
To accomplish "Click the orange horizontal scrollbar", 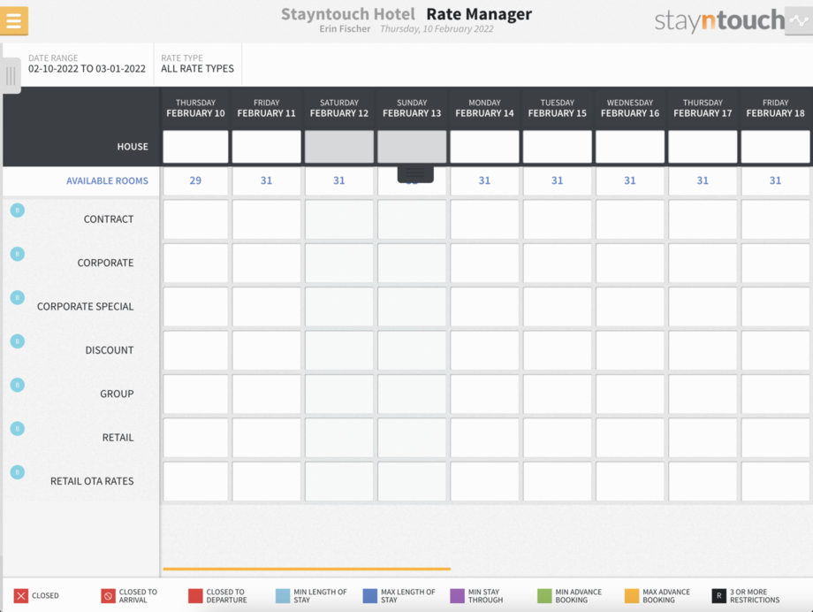I will (307, 569).
